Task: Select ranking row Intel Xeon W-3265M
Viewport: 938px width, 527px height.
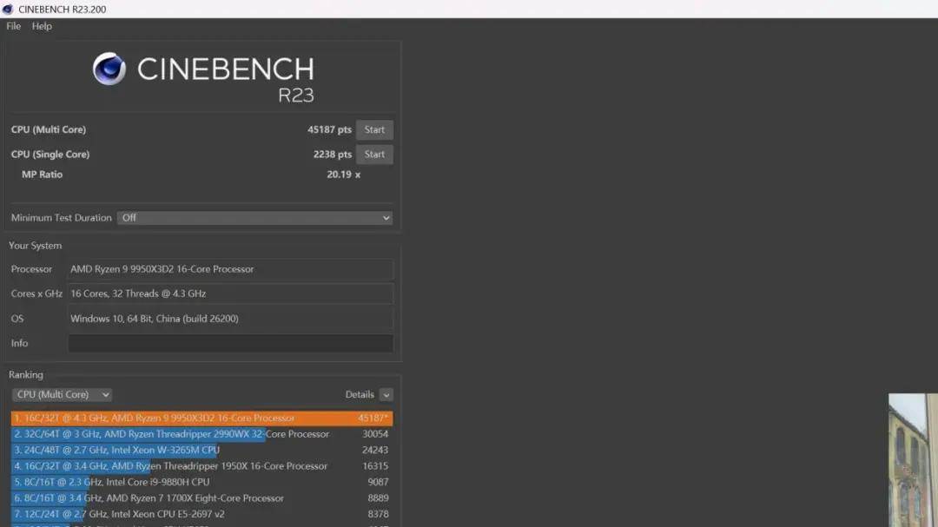Action: tap(202, 450)
